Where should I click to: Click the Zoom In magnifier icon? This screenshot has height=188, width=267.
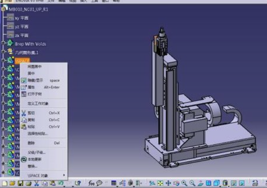coord(184,183)
